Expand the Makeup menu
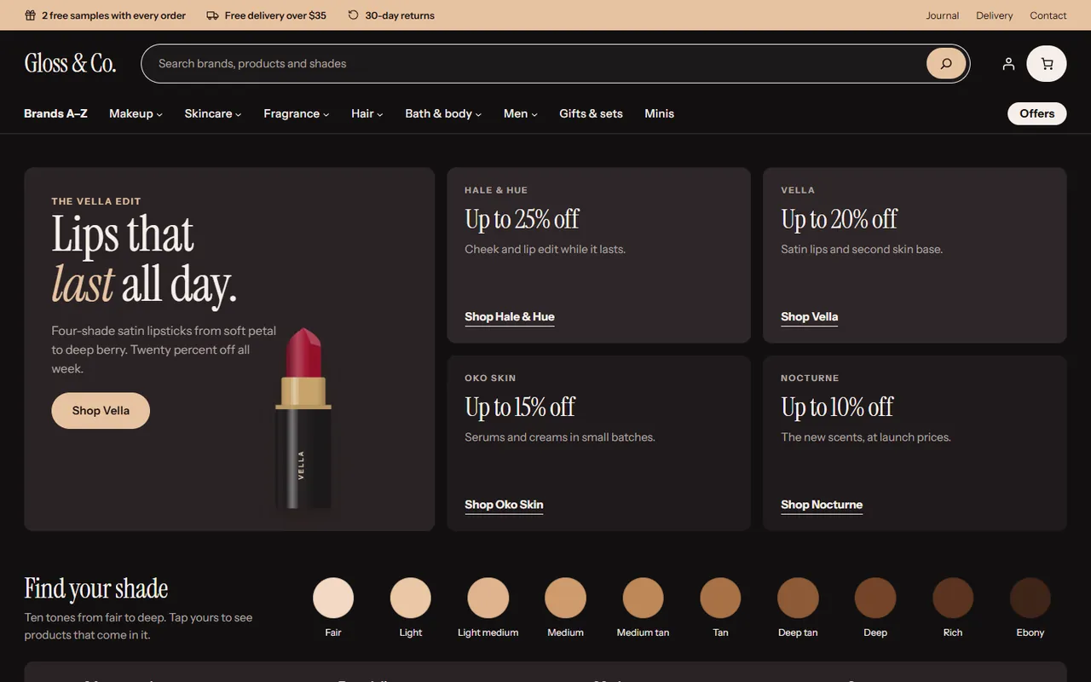The width and height of the screenshot is (1091, 682). [136, 113]
